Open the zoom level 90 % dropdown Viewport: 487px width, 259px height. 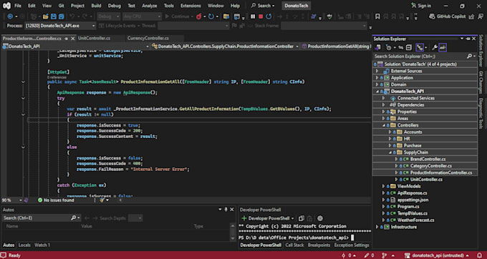tap(12, 200)
